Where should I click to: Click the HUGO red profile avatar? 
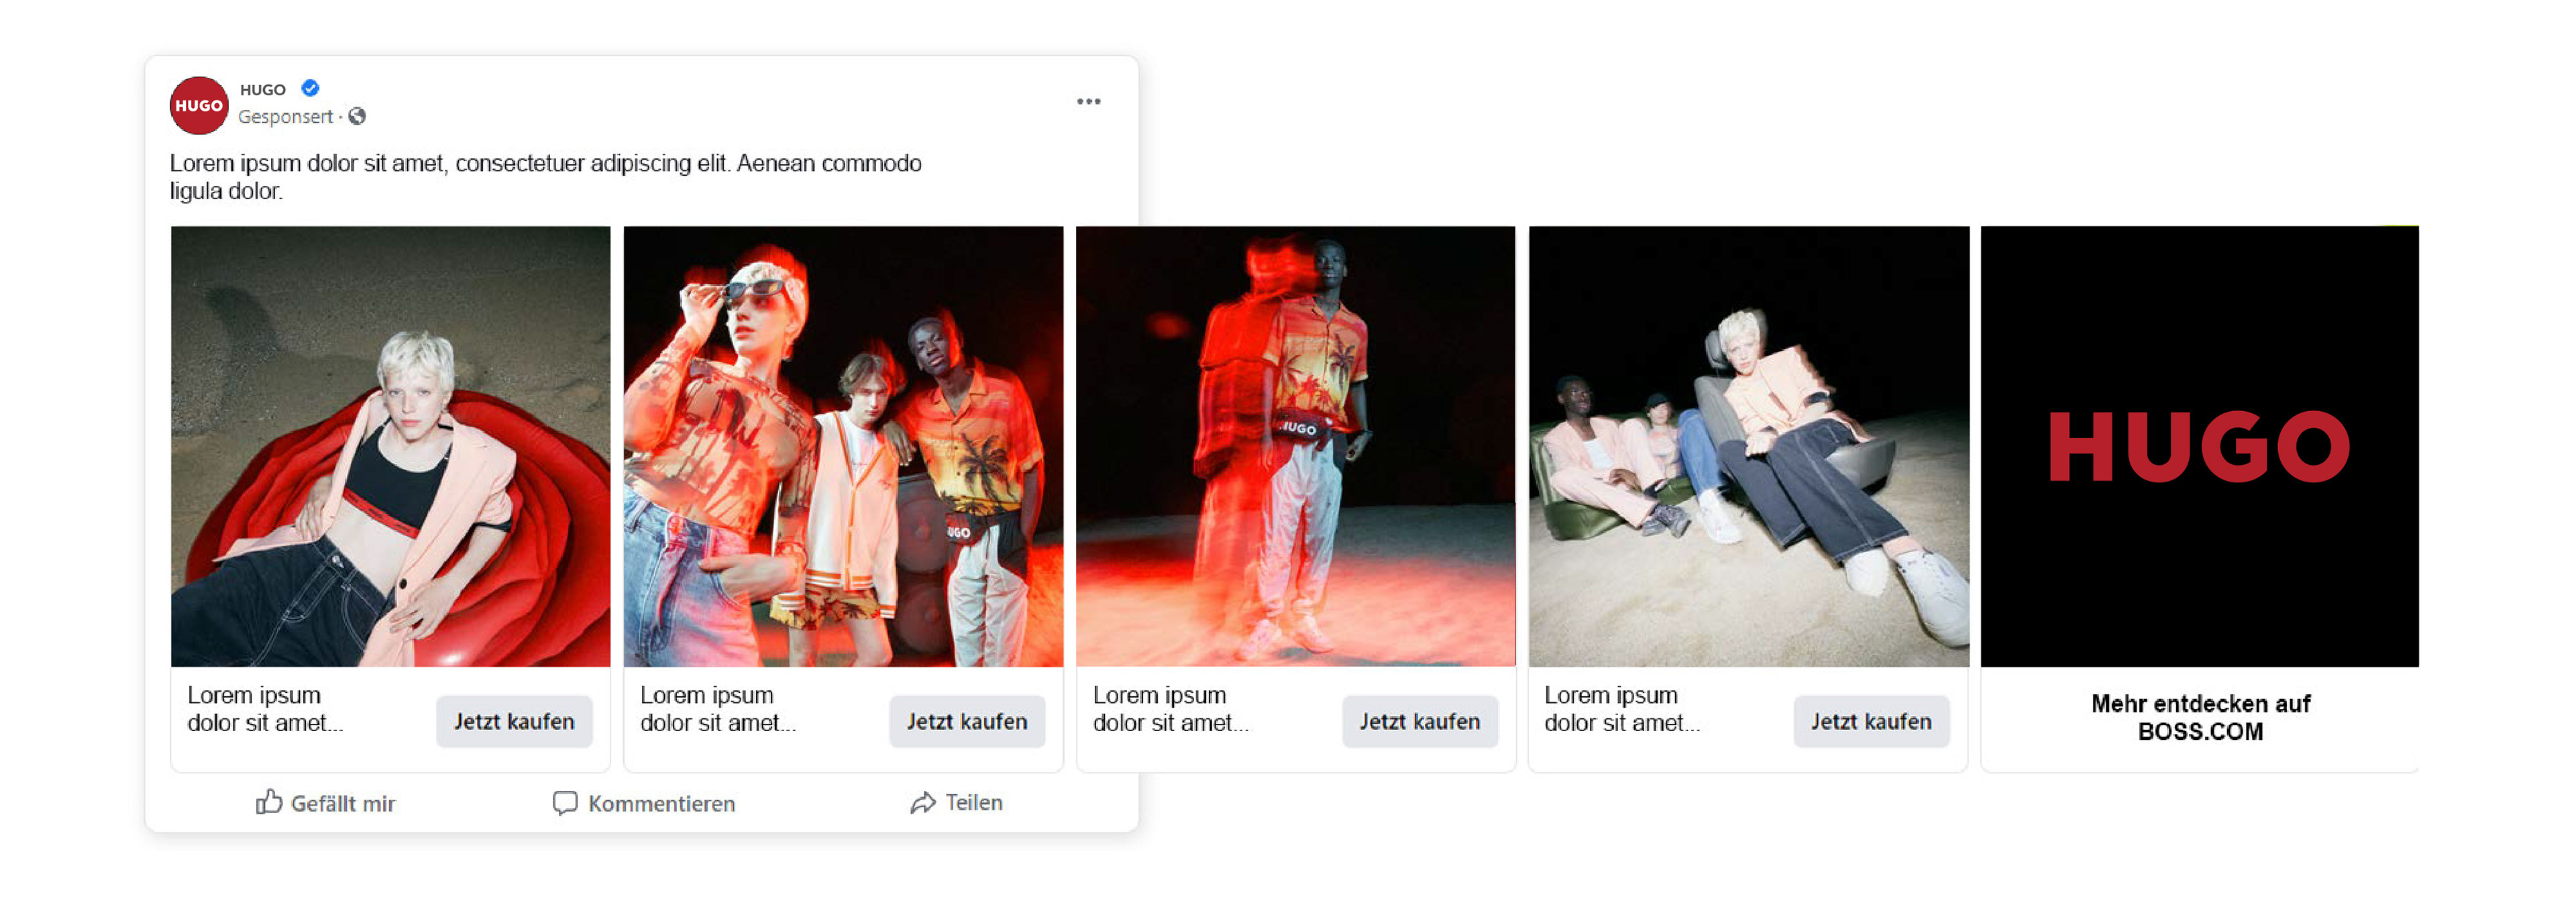point(199,105)
